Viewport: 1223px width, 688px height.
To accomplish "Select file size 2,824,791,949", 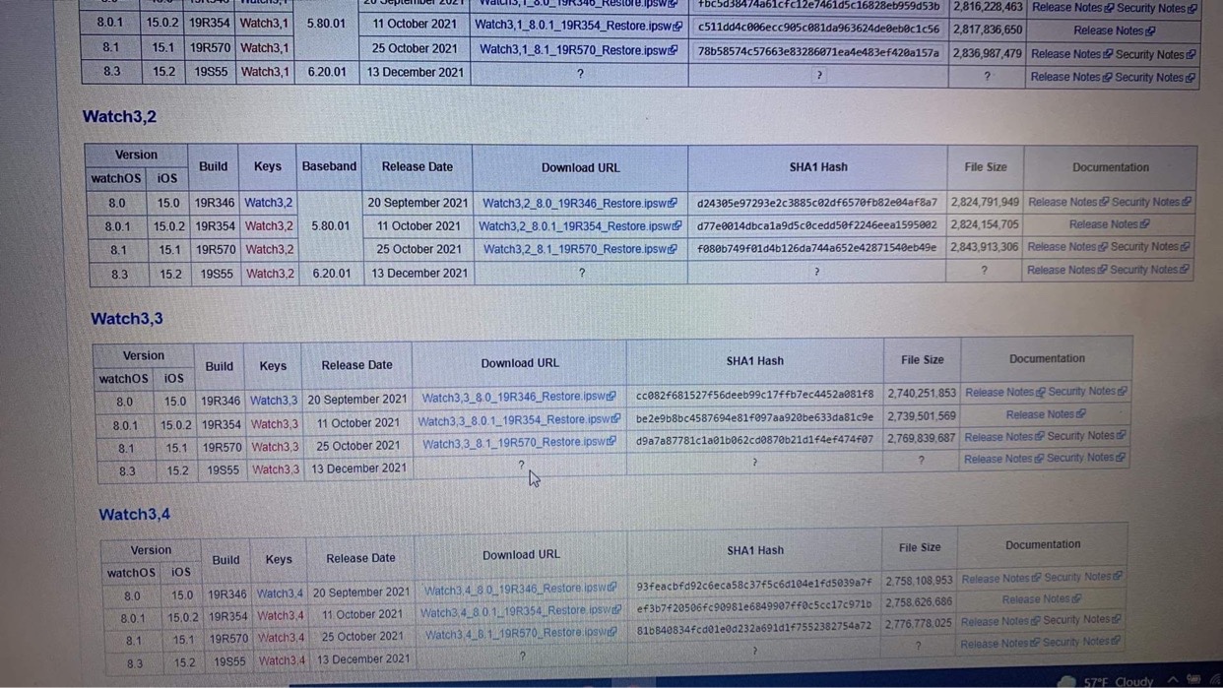I will pyautogui.click(x=986, y=203).
